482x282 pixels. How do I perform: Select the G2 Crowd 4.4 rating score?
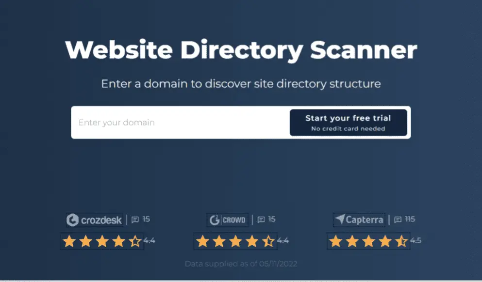(283, 241)
